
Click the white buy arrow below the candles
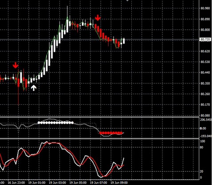[34, 88]
